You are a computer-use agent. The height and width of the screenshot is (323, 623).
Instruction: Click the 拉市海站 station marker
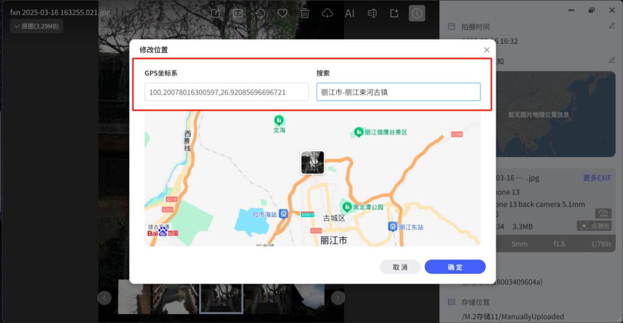[284, 214]
